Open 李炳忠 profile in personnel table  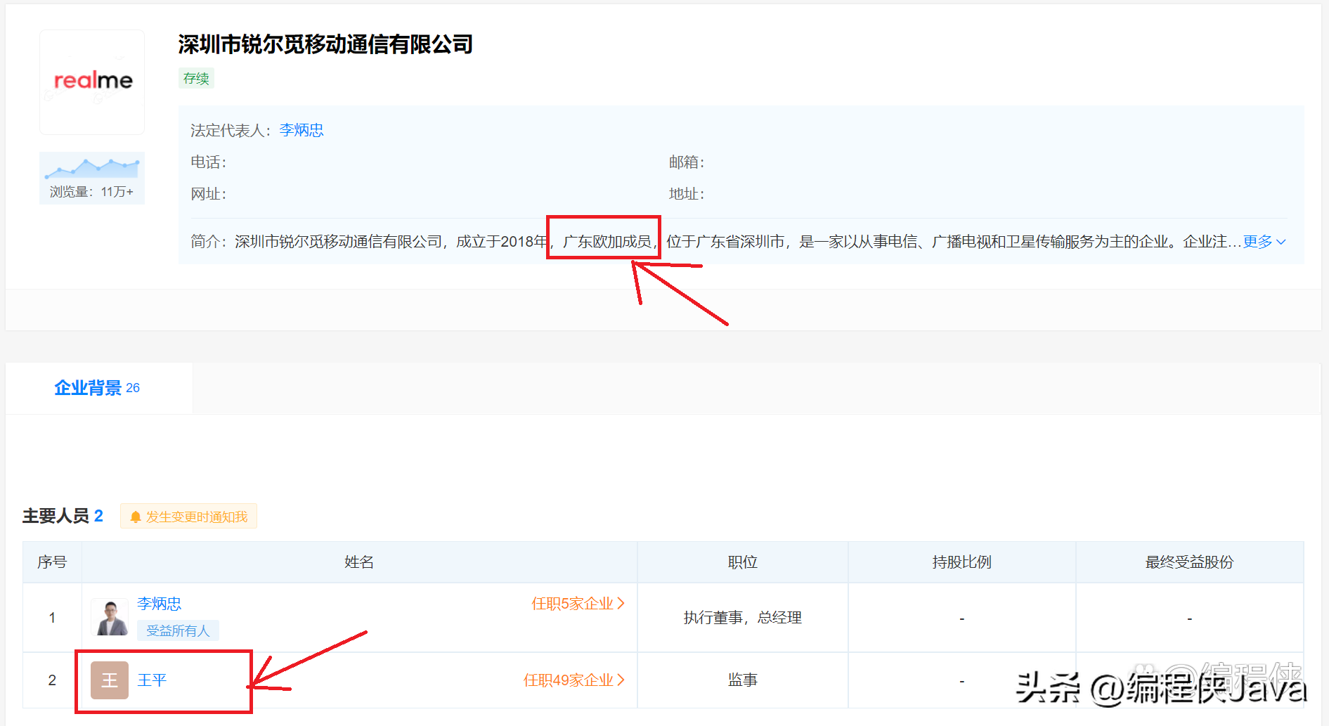point(160,604)
